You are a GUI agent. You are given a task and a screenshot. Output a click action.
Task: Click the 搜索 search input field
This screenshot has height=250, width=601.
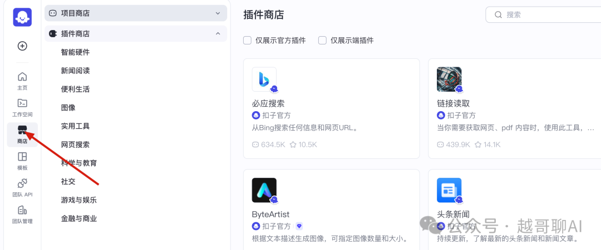544,14
